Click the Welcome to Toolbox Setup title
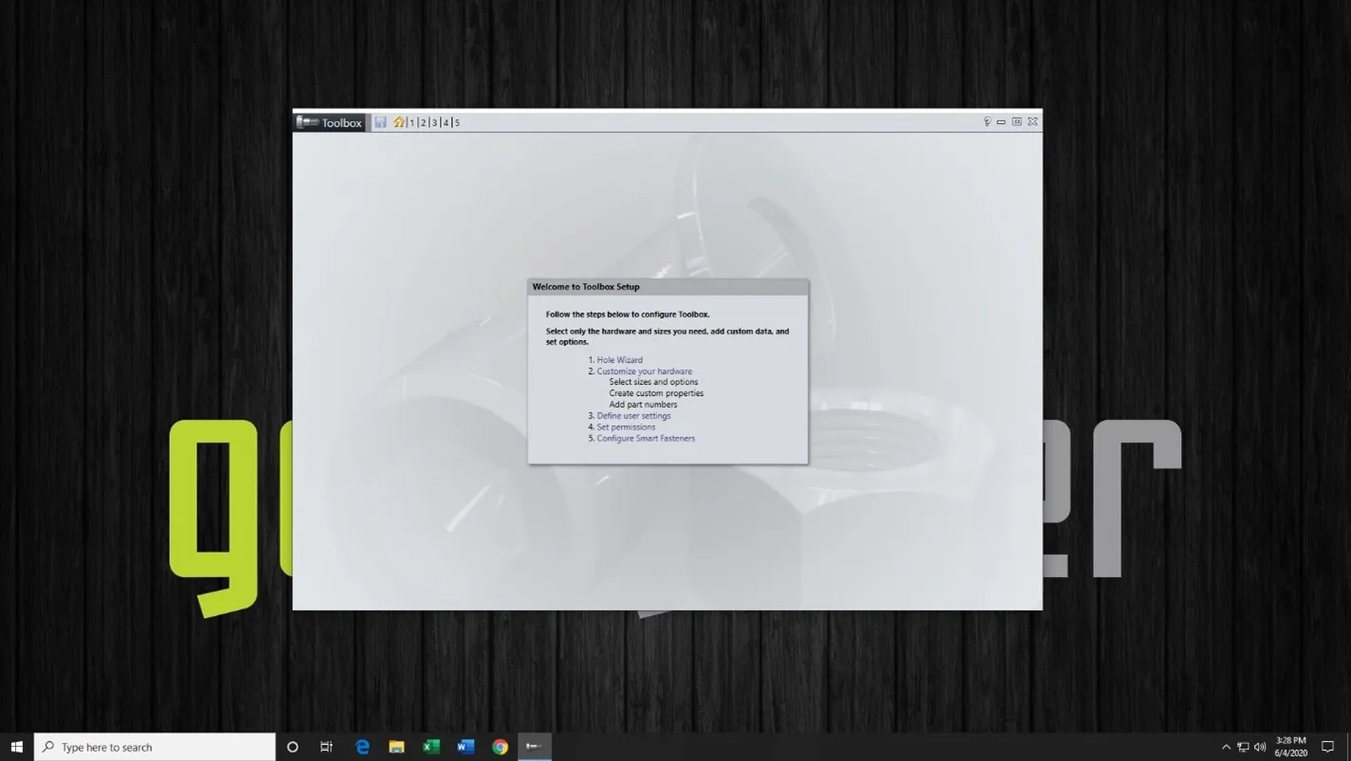Screen dimensions: 1351x761 (x=586, y=287)
